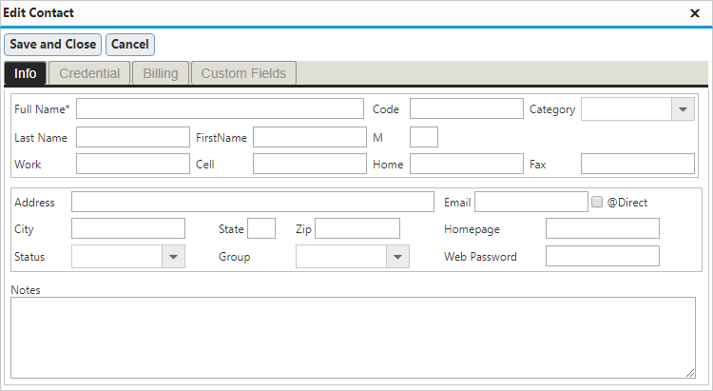Screen dimensions: 713x391
Task: Focus the Homepage input field
Action: click(603, 228)
